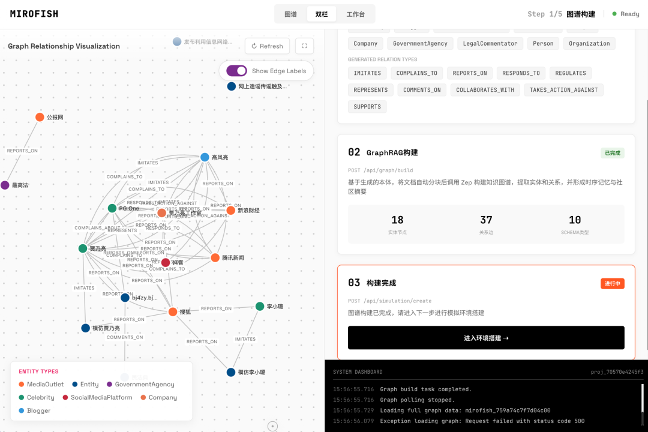648x432 pixels.
Task: Select the 模仿李小璐 entity node
Action: 231,373
